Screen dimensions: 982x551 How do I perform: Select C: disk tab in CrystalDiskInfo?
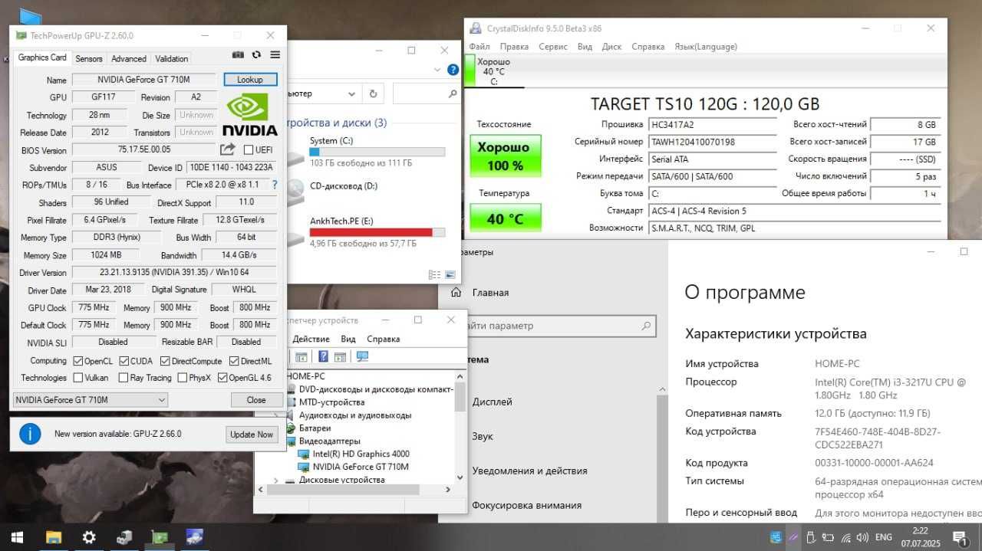tap(493, 71)
